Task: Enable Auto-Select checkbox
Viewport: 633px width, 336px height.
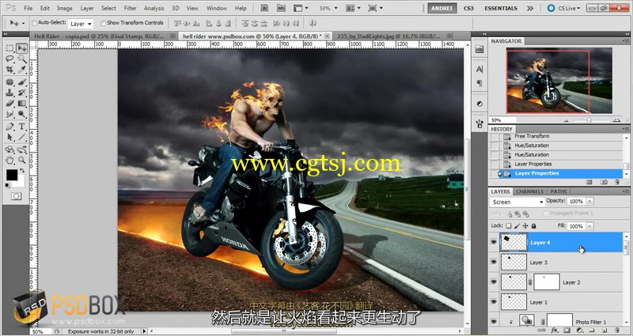Action: pyautogui.click(x=34, y=23)
